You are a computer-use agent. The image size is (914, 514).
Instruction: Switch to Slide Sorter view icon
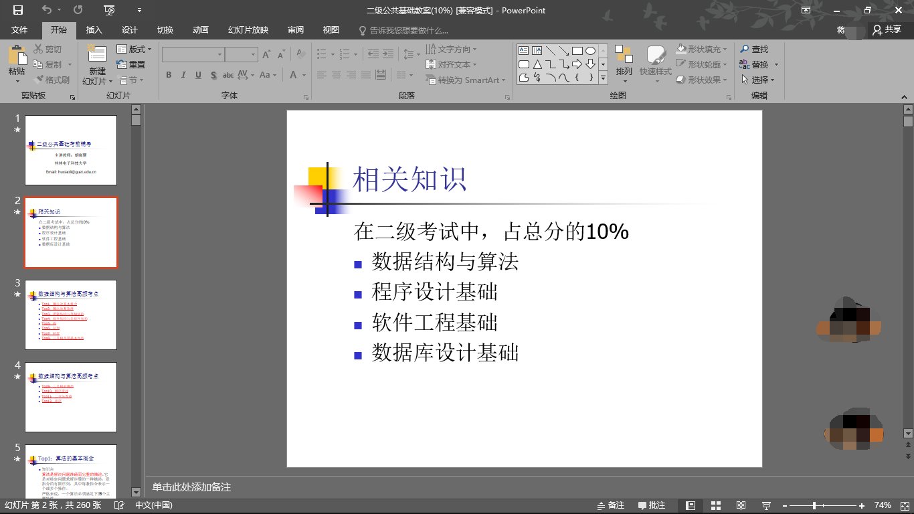coord(715,505)
